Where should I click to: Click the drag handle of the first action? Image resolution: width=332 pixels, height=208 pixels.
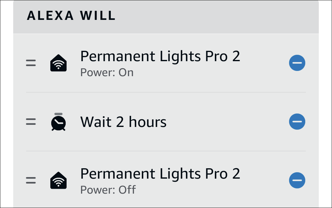coord(31,62)
